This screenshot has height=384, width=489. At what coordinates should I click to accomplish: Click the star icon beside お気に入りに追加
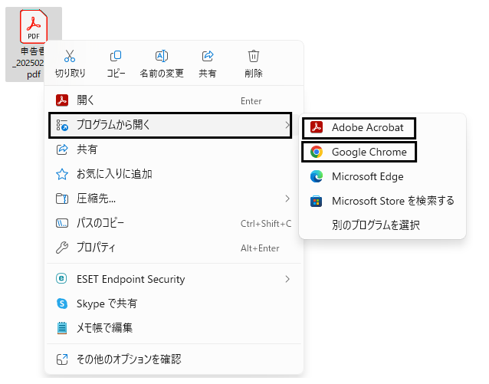coord(62,174)
